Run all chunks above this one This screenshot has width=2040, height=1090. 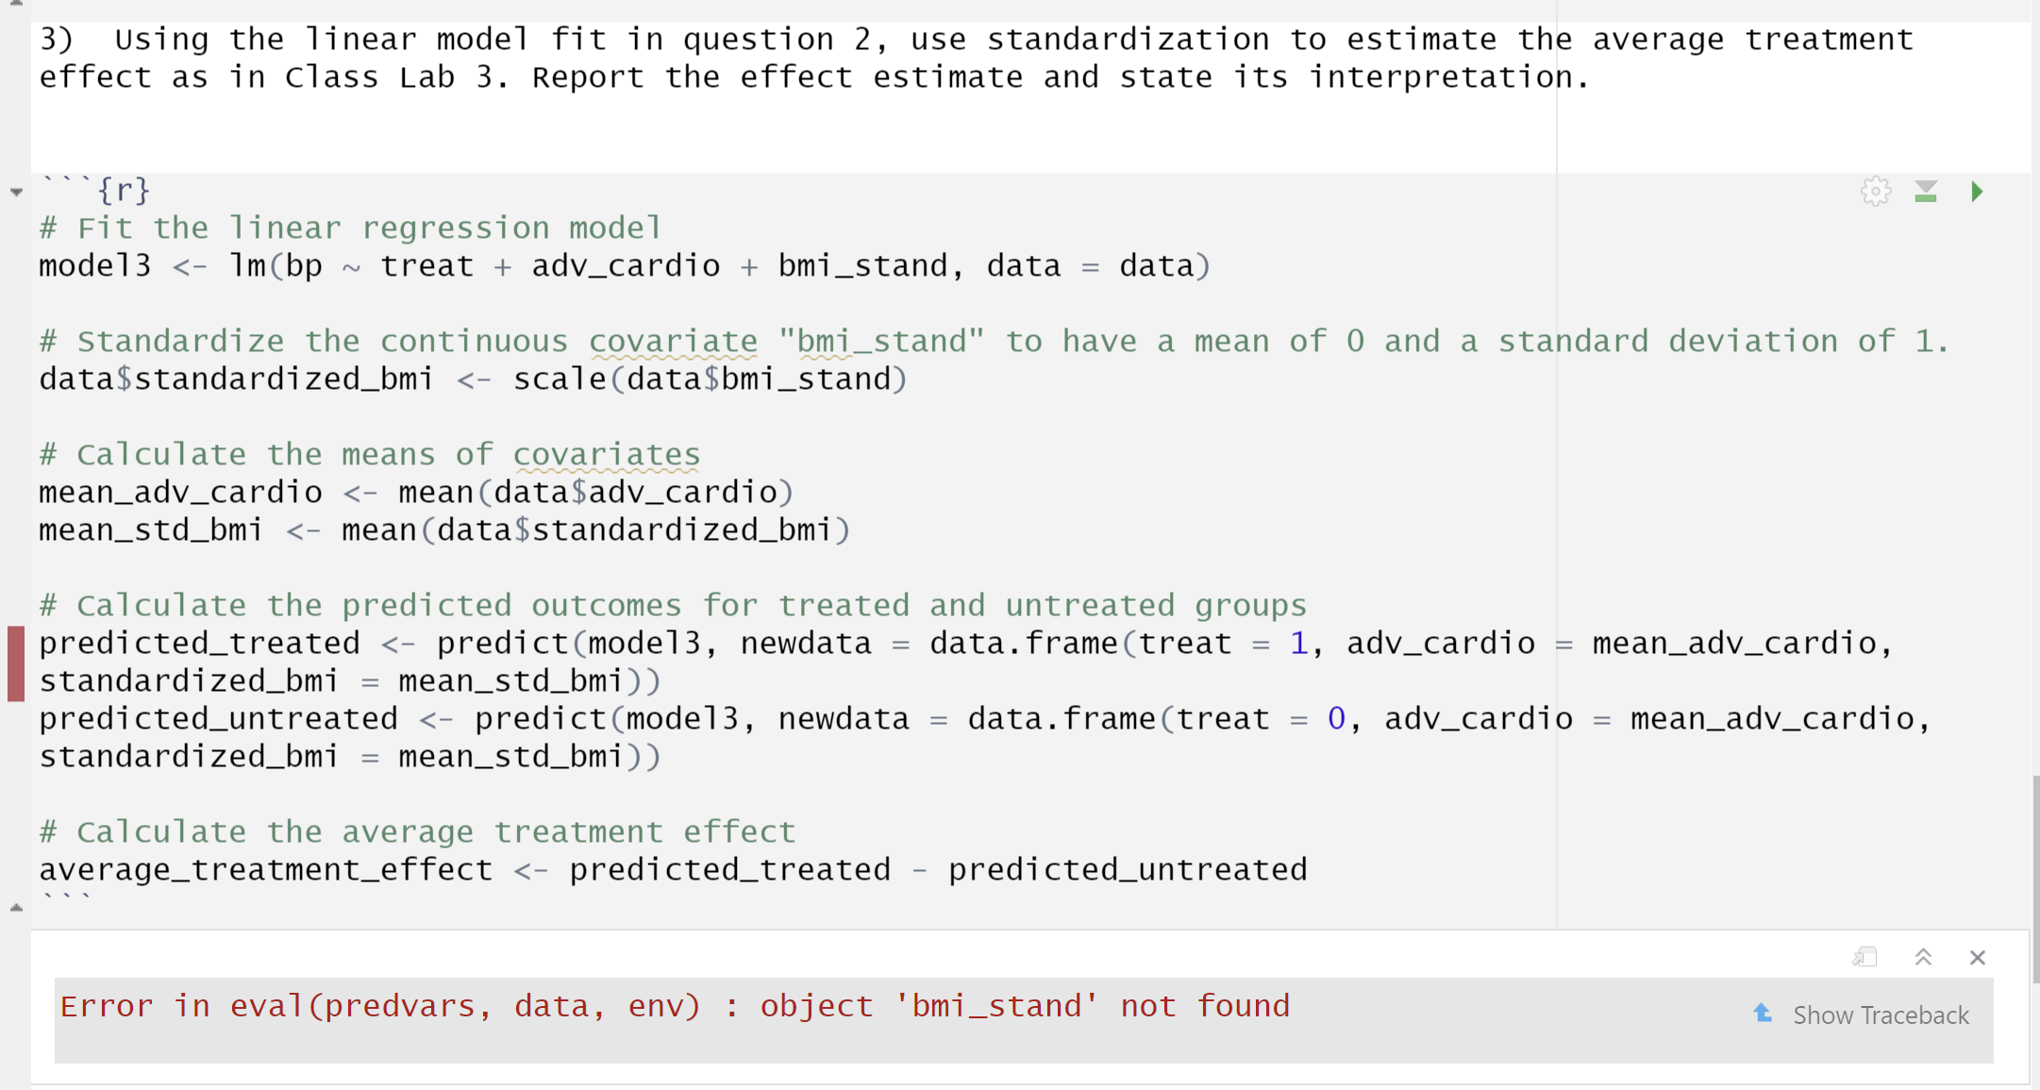coord(1926,192)
